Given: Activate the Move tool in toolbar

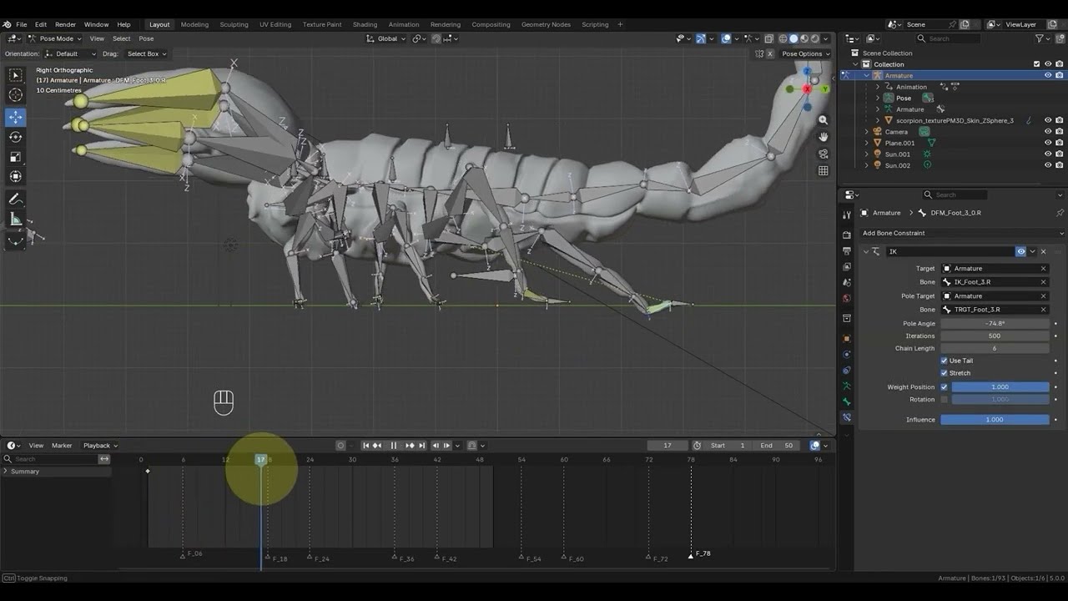Looking at the screenshot, I should click(16, 117).
